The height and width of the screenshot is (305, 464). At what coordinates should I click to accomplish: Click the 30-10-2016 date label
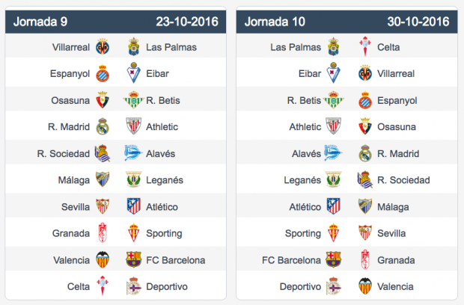(x=418, y=22)
